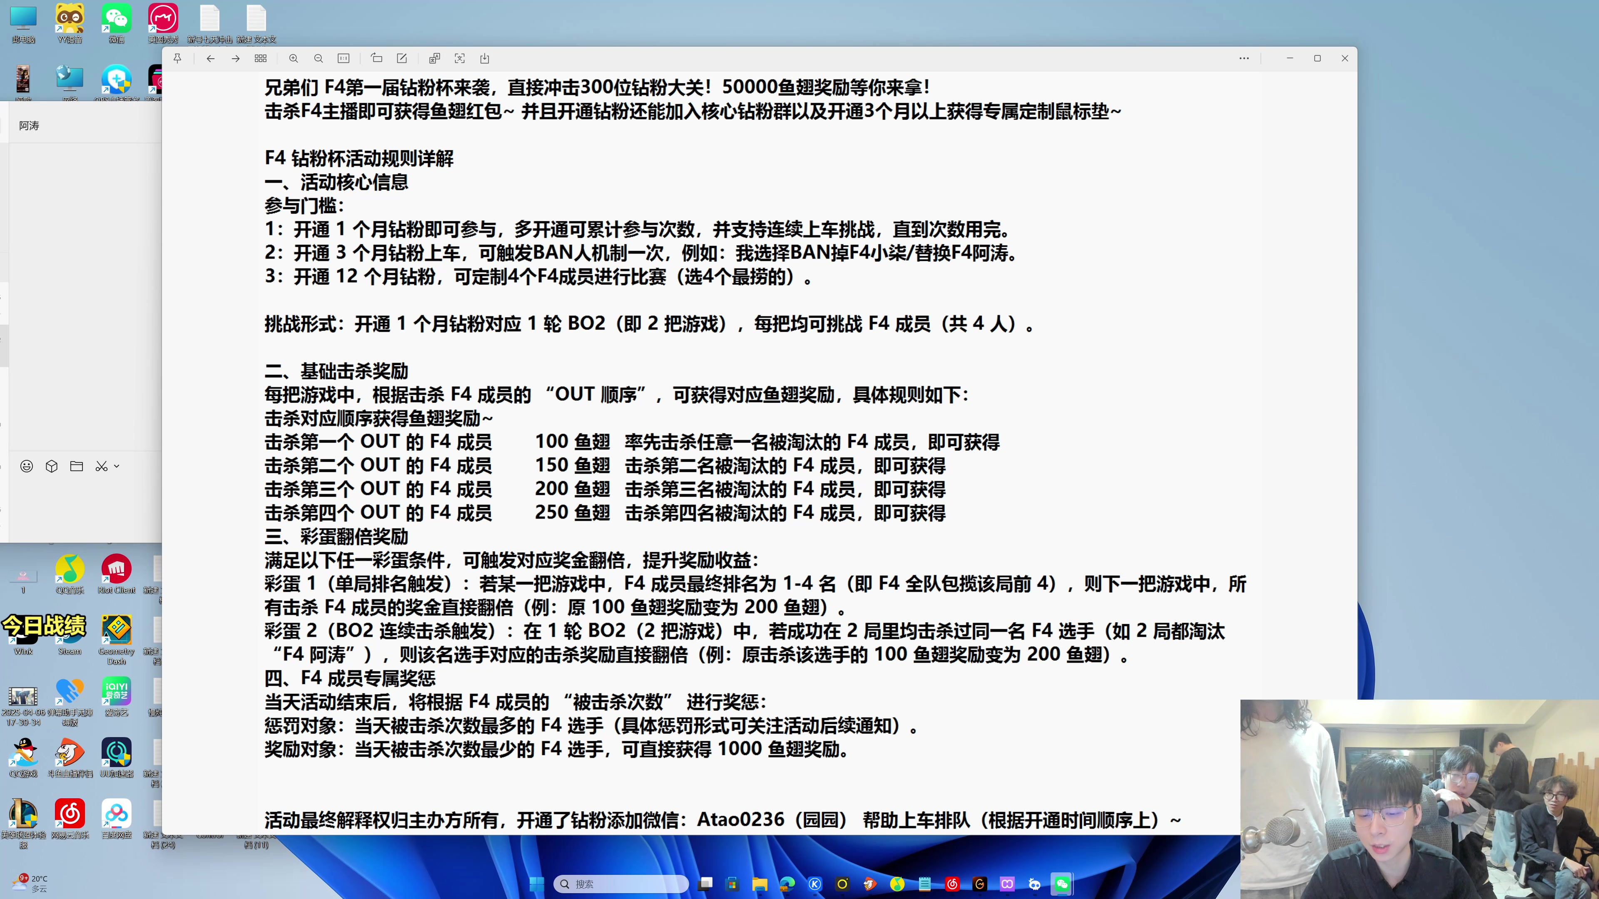Go to previous image with back arrow
Viewport: 1599px width, 899px height.
click(x=210, y=58)
